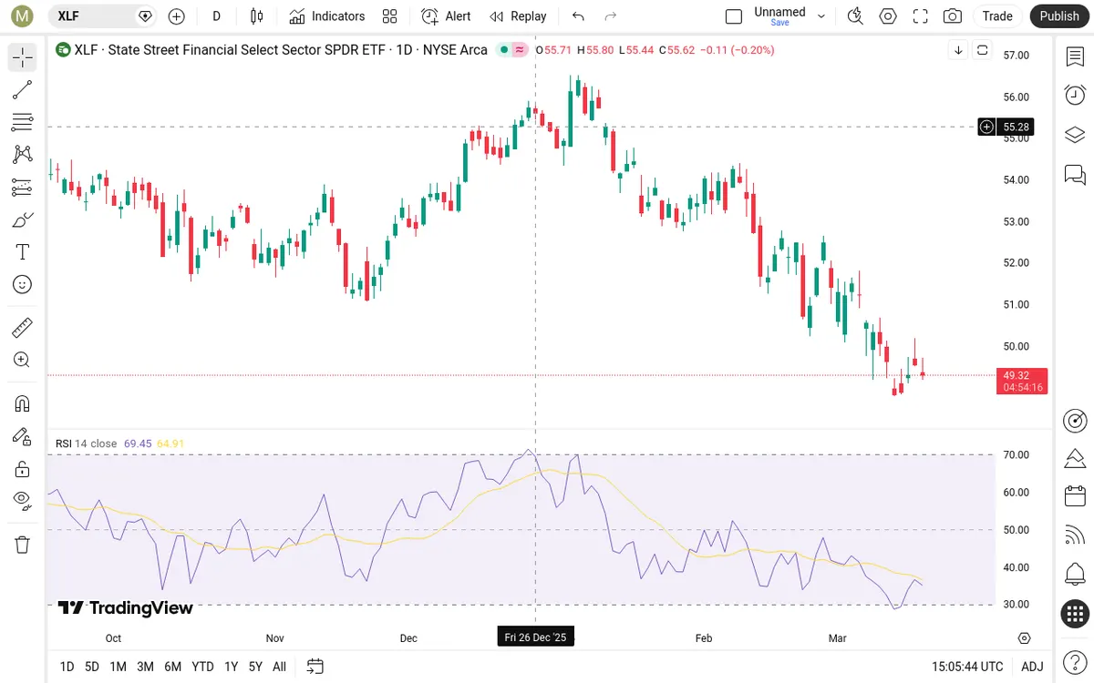Image resolution: width=1094 pixels, height=683 pixels.
Task: Toggle hide all drawings eye icon
Action: click(x=23, y=501)
